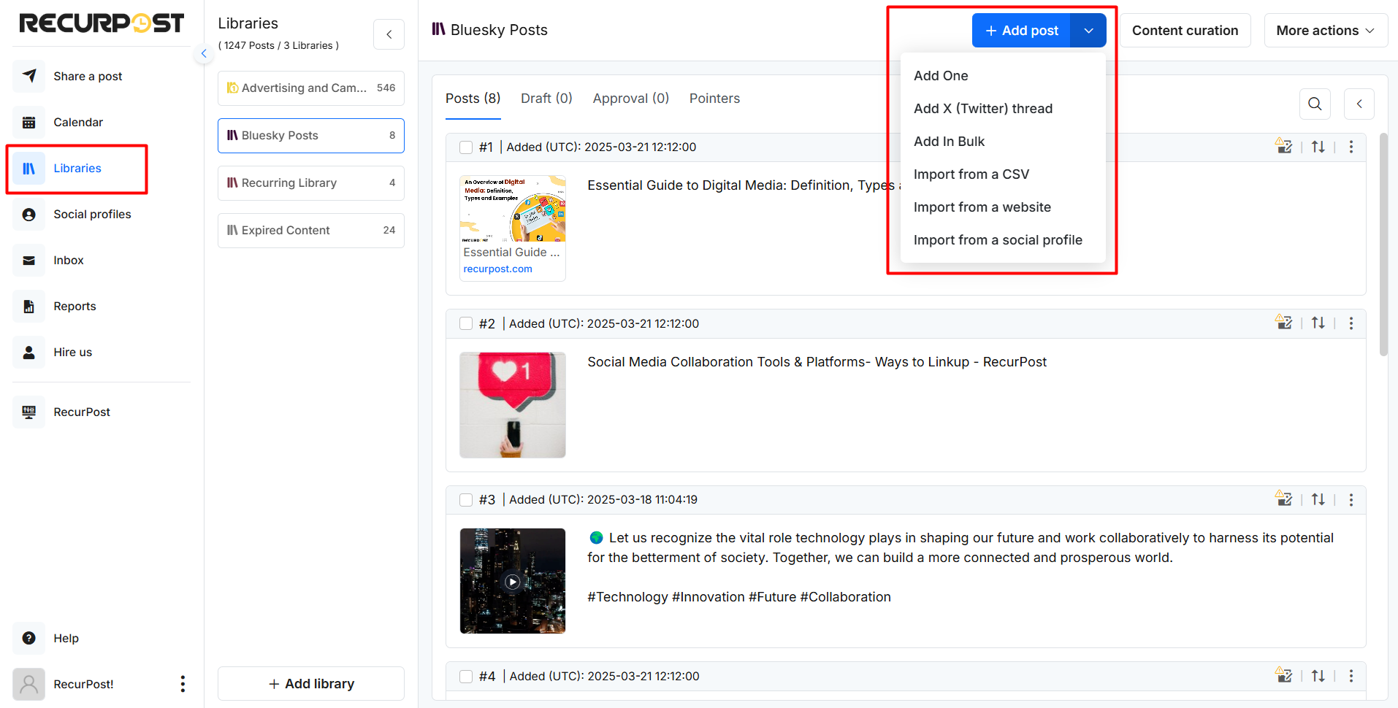Open Content curation button
The image size is (1398, 708).
click(1185, 31)
